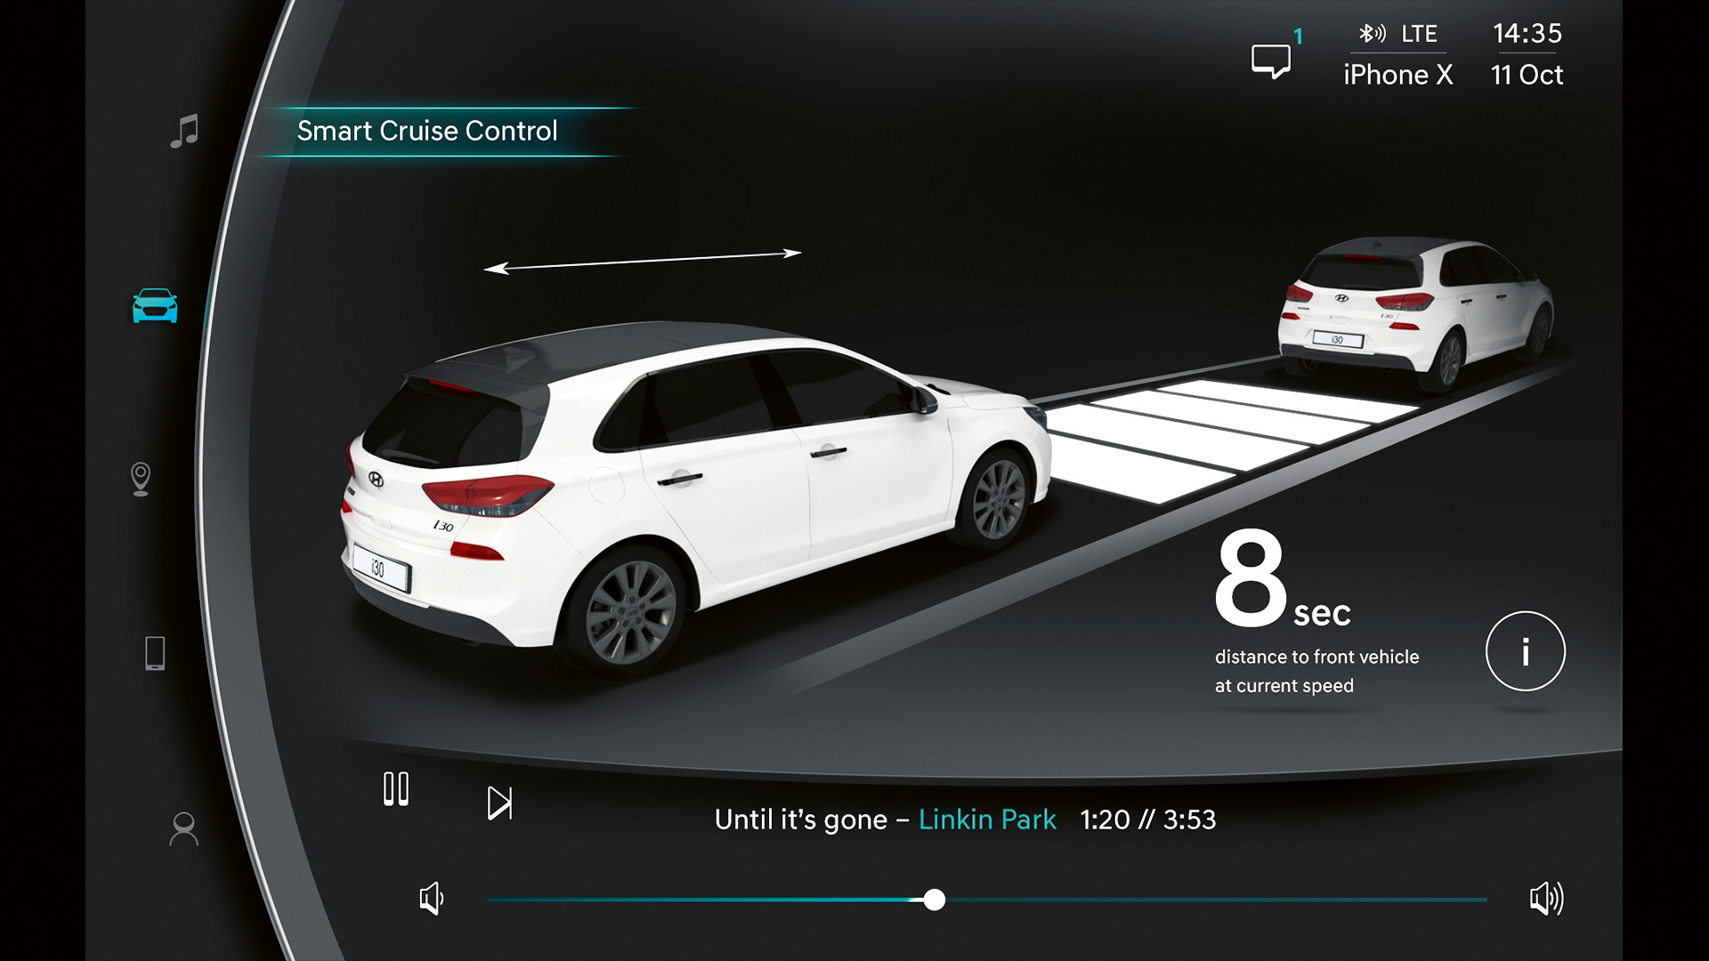Select the car vehicle icon in sidebar
Viewport: 1709px width, 961px height.
coord(155,306)
